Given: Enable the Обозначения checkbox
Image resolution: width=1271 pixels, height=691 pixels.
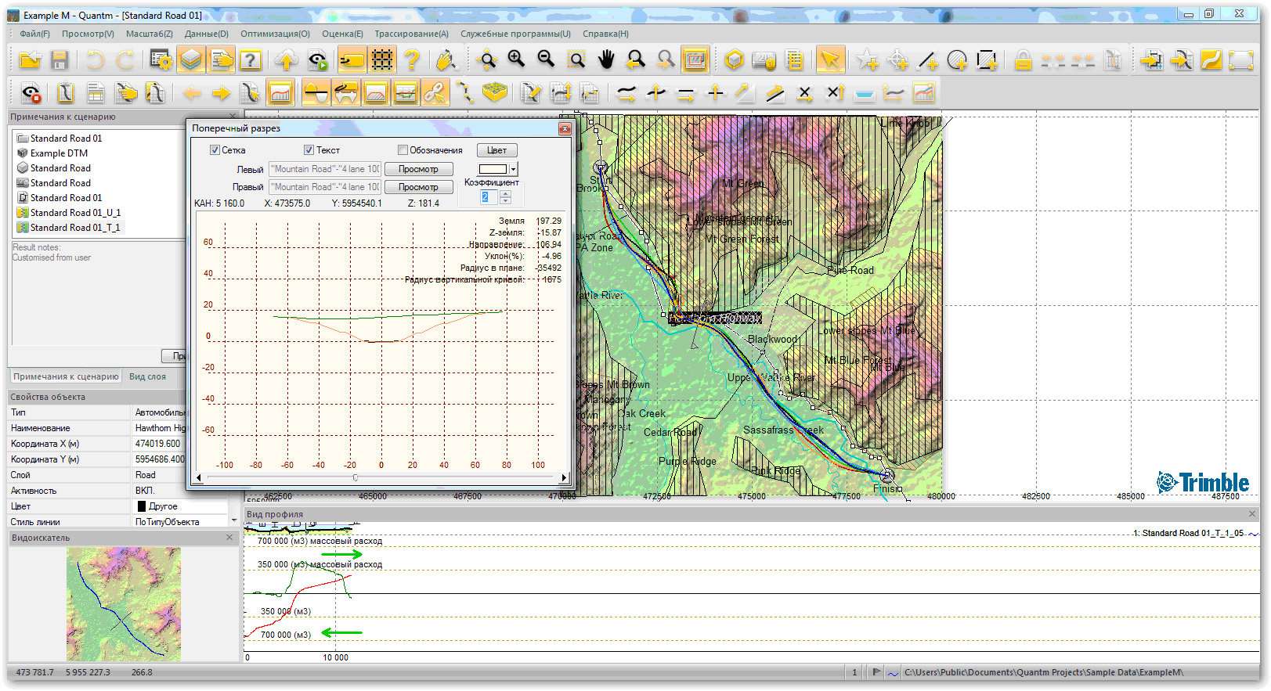Looking at the screenshot, I should (403, 150).
